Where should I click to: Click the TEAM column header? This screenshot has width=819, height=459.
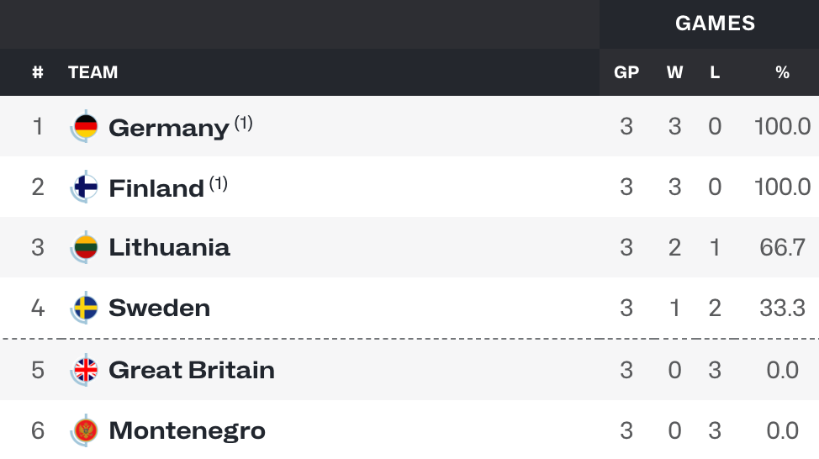(93, 72)
